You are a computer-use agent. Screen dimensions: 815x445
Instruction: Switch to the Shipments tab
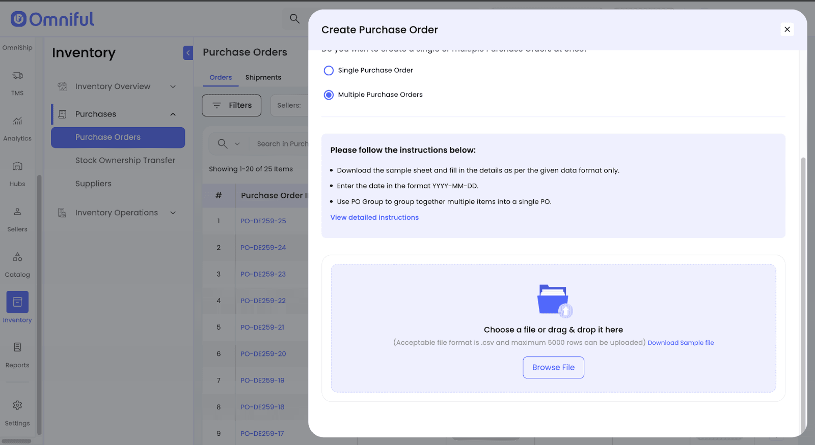[x=263, y=77]
